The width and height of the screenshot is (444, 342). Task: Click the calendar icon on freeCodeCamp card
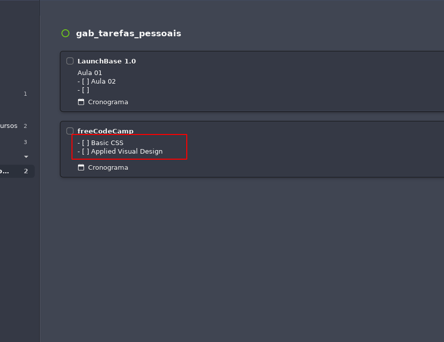81,167
